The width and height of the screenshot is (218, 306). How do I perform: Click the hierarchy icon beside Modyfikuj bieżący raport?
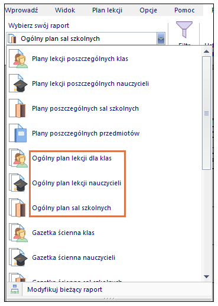(x=15, y=289)
